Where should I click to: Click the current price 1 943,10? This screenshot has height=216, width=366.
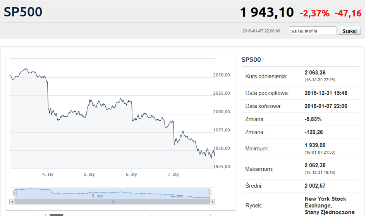(x=267, y=13)
